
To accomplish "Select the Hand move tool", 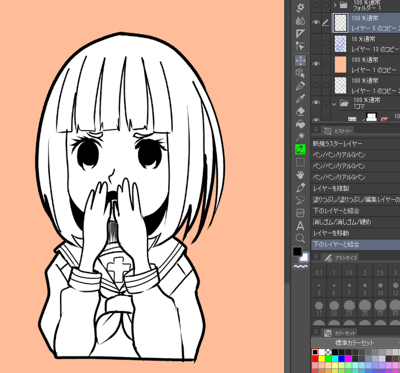I will tap(300, 175).
